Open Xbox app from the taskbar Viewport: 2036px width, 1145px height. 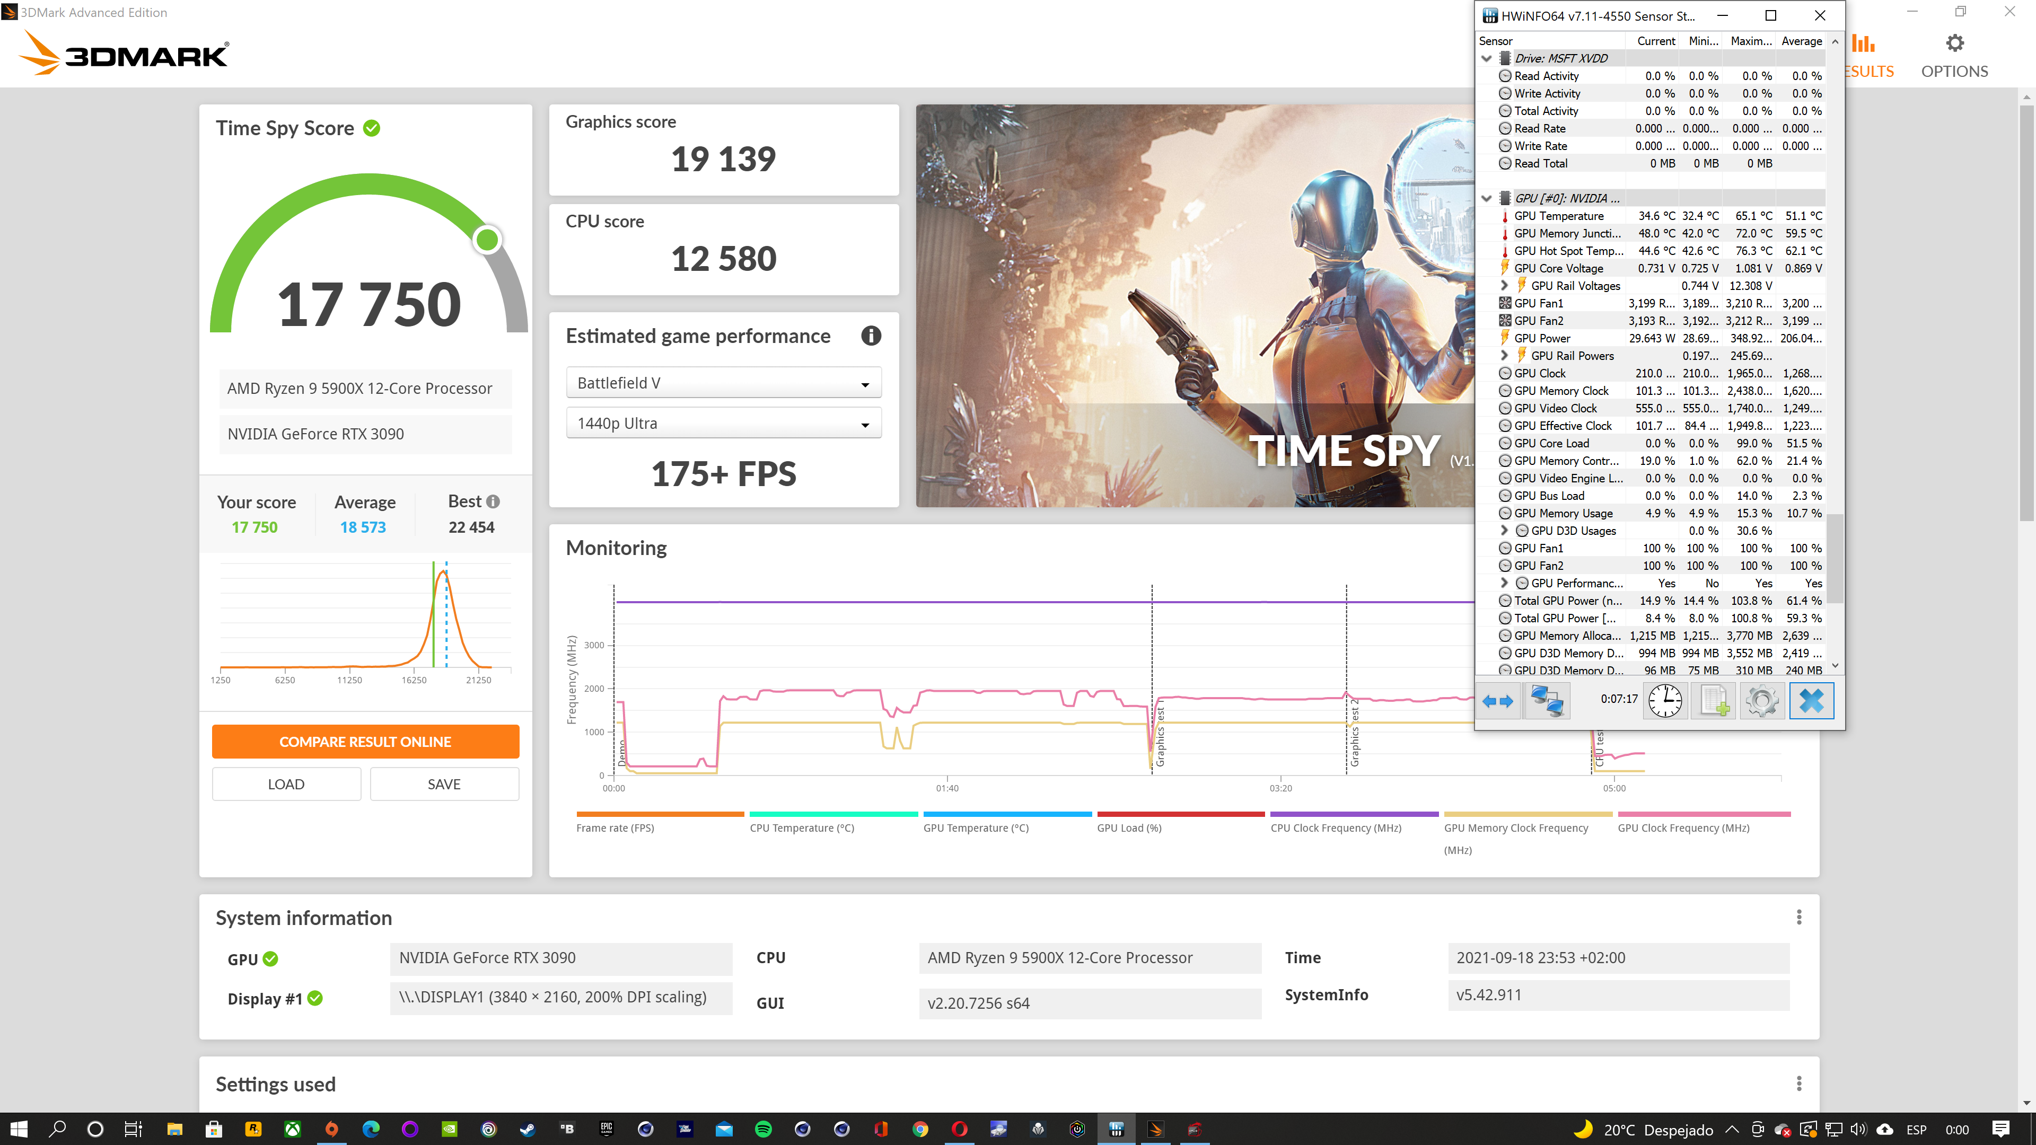(293, 1129)
